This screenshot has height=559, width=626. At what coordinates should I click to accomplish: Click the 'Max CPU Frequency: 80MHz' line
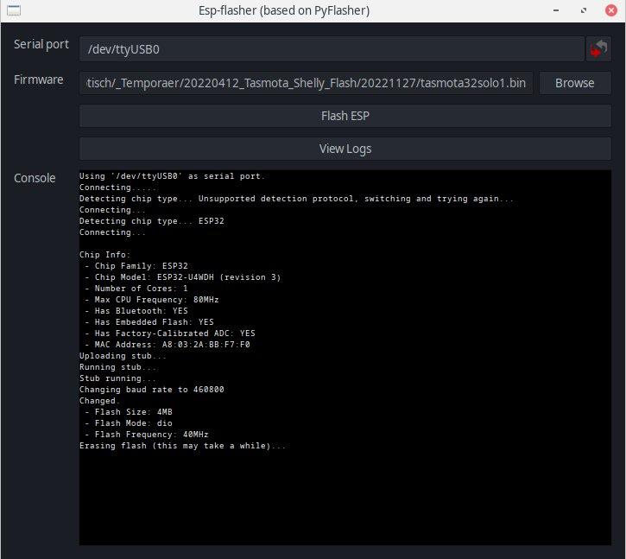point(152,299)
